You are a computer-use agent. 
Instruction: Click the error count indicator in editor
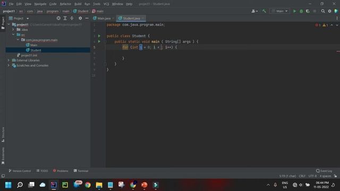pyautogui.click(x=318, y=25)
